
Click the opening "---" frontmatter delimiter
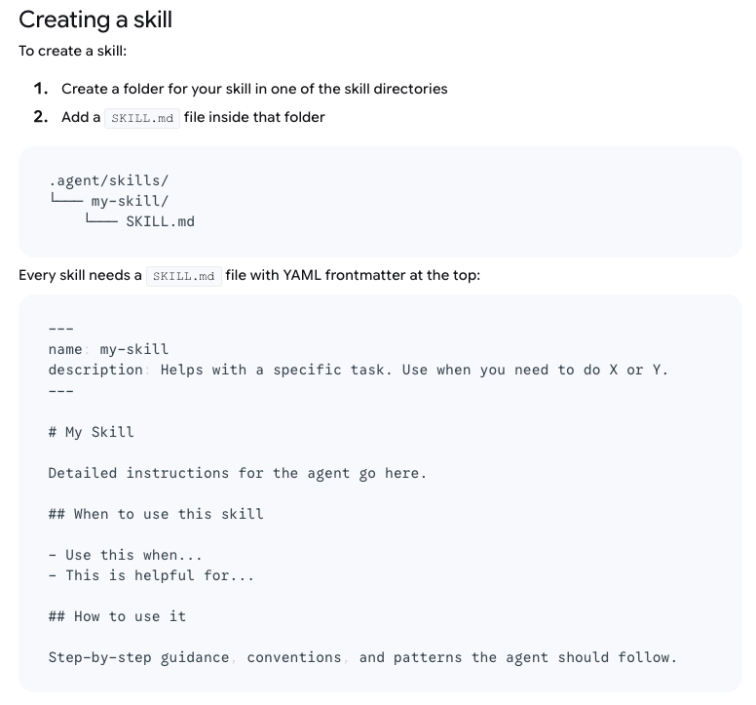(61, 329)
